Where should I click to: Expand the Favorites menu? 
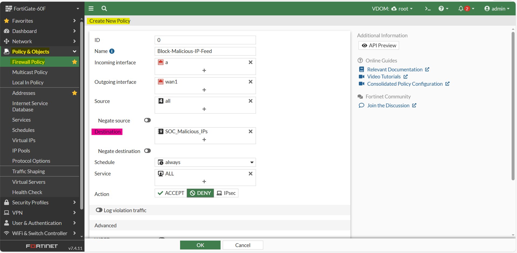(40, 21)
